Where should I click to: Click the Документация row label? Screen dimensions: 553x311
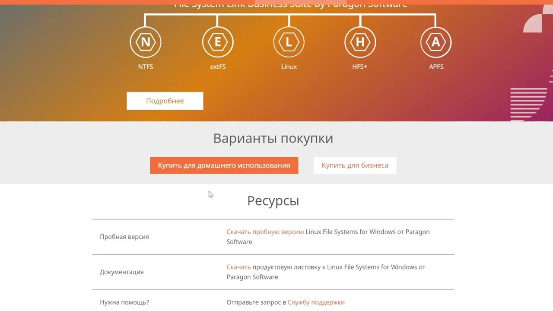pyautogui.click(x=122, y=272)
